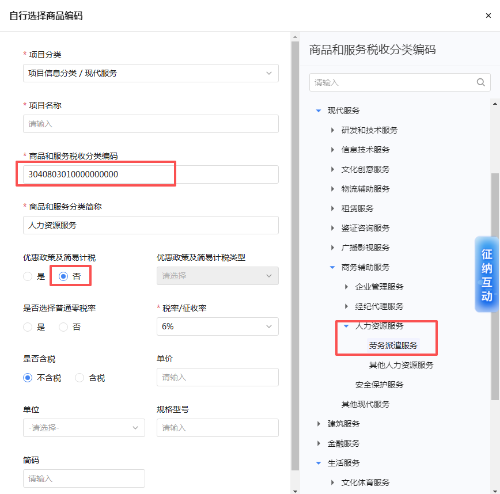Collapse the 人力资源服务 tree node
This screenshot has width=500, height=494.
(x=346, y=326)
